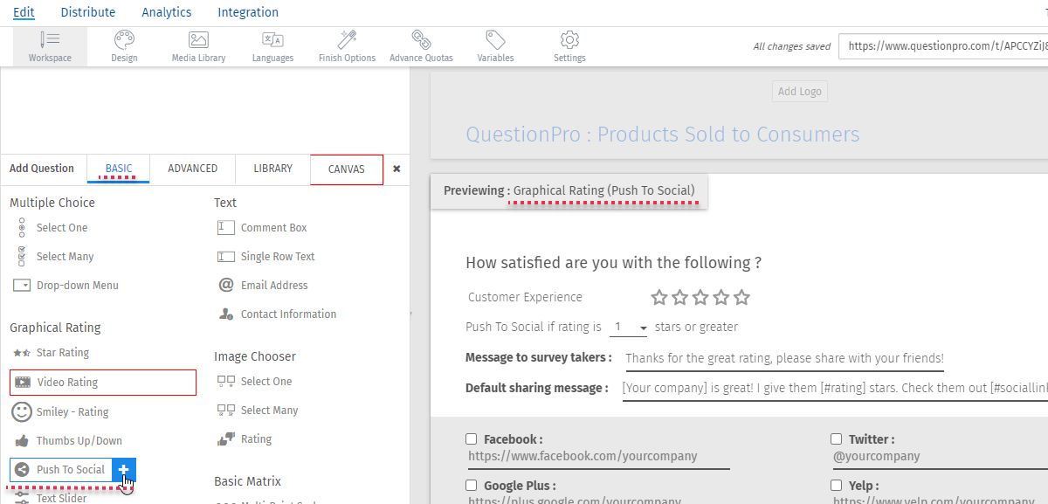Open the Media Library
Image resolution: width=1048 pixels, height=504 pixels.
197,45
